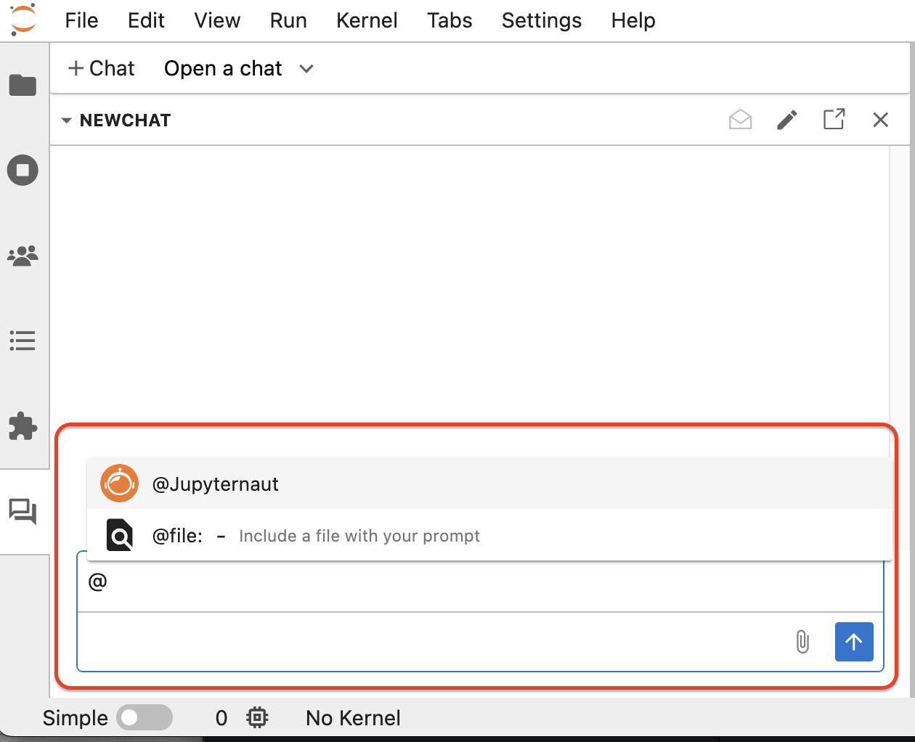This screenshot has width=915, height=742.
Task: Open the Settings menu
Action: click(542, 20)
